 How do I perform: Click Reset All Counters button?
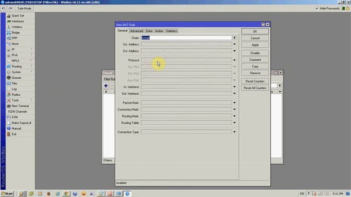tap(255, 88)
